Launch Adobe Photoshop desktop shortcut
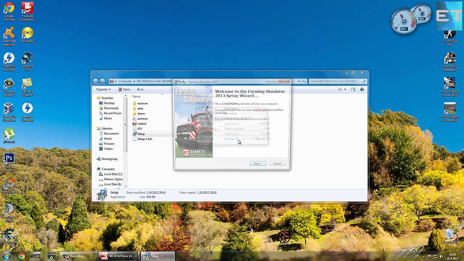The width and height of the screenshot is (464, 261). (x=9, y=162)
